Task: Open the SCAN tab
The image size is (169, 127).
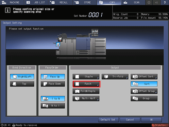Action: point(133,2)
